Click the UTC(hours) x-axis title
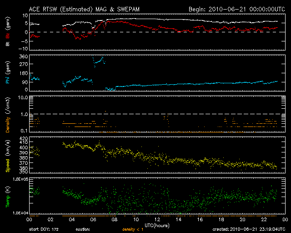Viewport: 291px width, 233px height. point(157,226)
